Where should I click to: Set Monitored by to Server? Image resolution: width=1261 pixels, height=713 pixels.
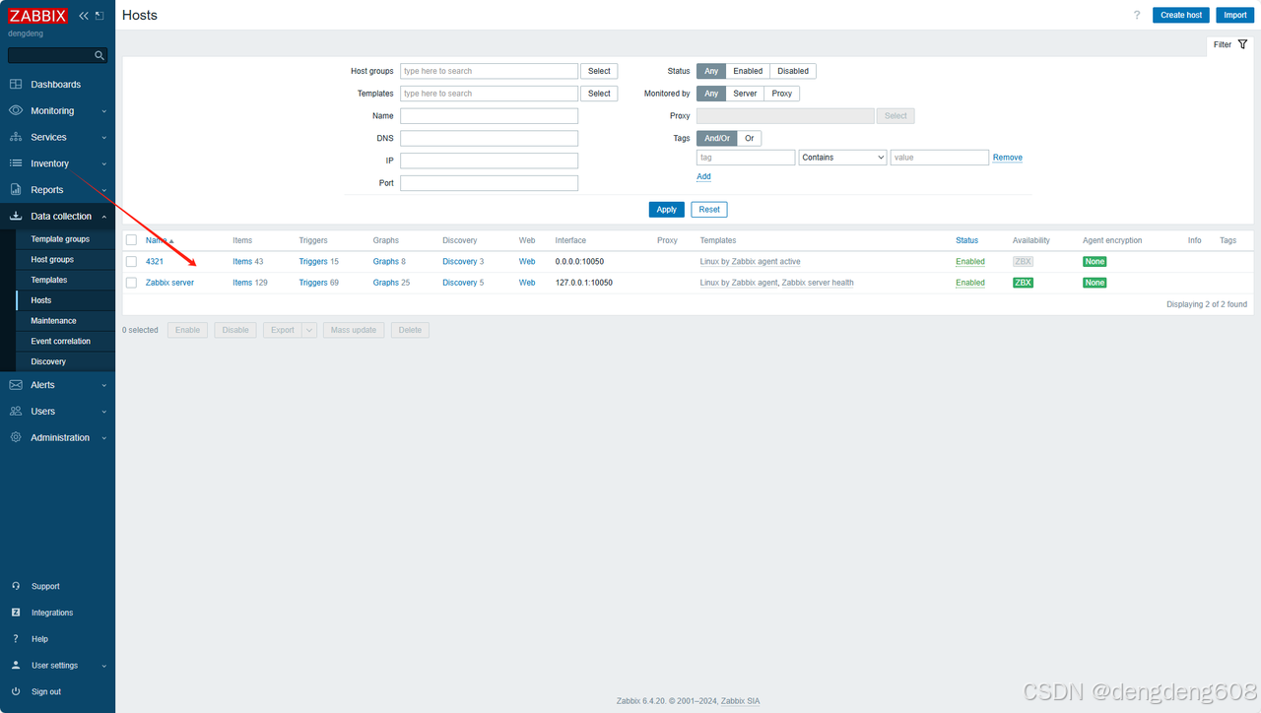745,94
